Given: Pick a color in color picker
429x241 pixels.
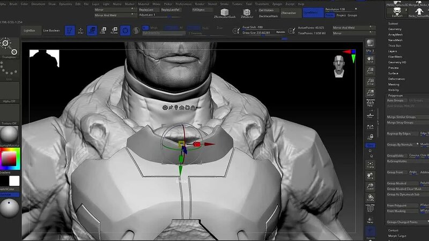Looking at the screenshot, I should click(x=10, y=159).
